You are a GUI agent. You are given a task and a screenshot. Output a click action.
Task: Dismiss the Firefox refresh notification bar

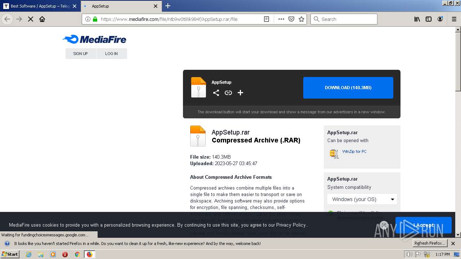coord(453,244)
